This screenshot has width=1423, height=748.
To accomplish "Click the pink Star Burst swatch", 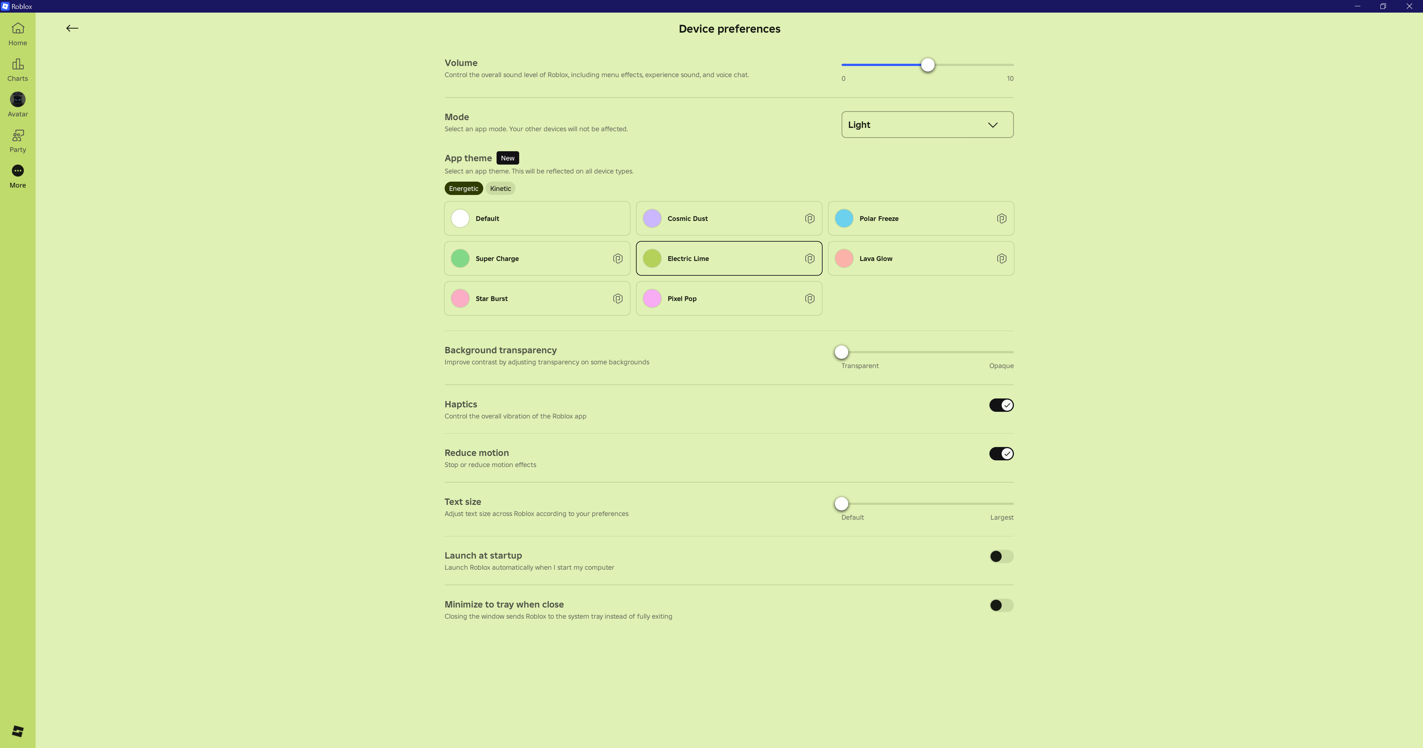I will pyautogui.click(x=460, y=298).
